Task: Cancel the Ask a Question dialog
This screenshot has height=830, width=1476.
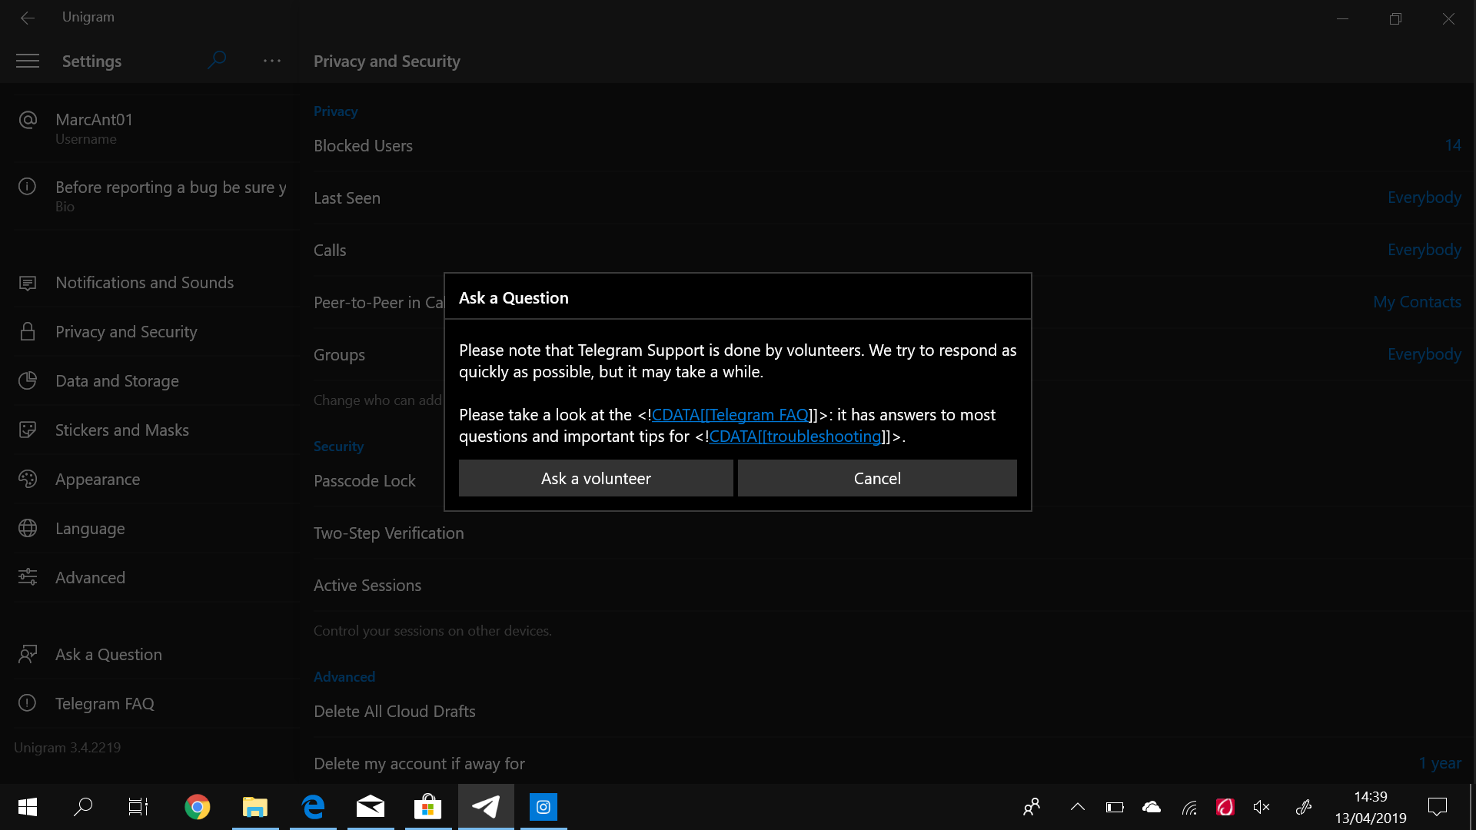Action: point(877,478)
